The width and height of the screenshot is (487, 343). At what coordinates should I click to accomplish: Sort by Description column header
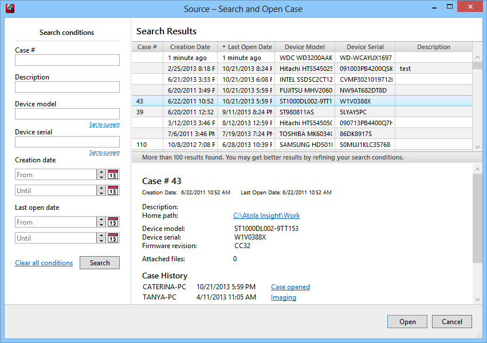pos(434,47)
